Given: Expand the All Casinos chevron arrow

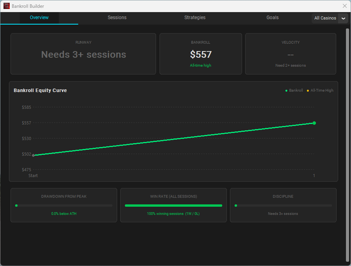Looking at the screenshot, I should (x=343, y=18).
